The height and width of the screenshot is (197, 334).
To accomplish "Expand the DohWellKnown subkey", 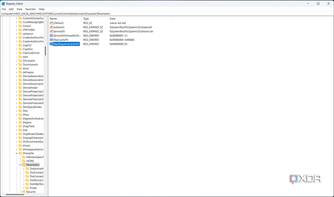I will click(x=23, y=184).
